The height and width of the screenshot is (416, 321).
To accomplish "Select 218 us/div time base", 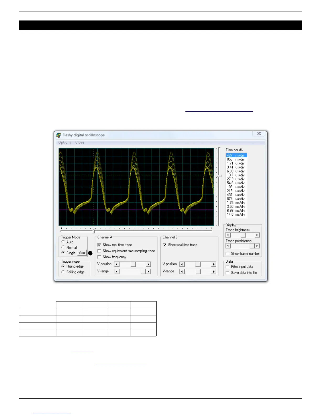I will coord(237,191).
